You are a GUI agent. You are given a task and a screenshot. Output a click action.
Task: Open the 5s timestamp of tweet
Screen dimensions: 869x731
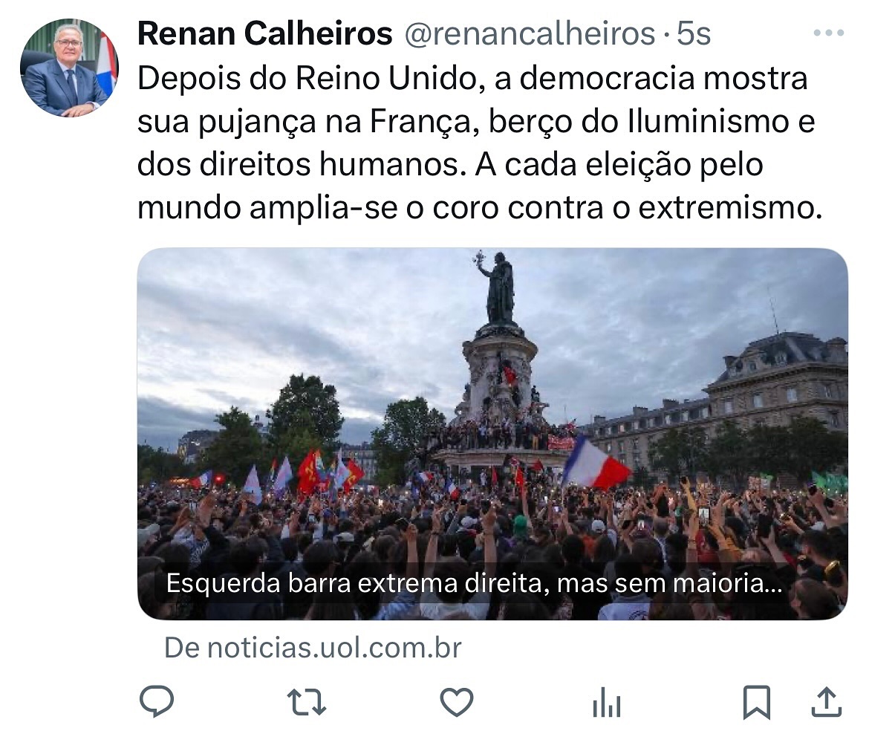[x=694, y=34]
